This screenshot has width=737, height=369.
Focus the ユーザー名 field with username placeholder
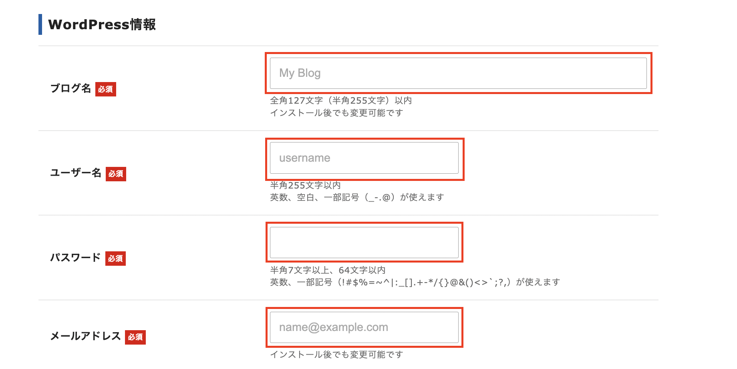(x=364, y=158)
